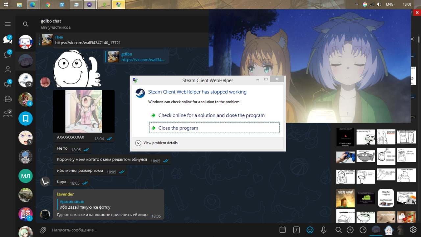
Task: Send the green Android robot sticker
Action: (366, 198)
